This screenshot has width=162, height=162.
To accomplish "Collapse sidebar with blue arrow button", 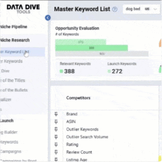I will pyautogui.click(x=48, y=18).
